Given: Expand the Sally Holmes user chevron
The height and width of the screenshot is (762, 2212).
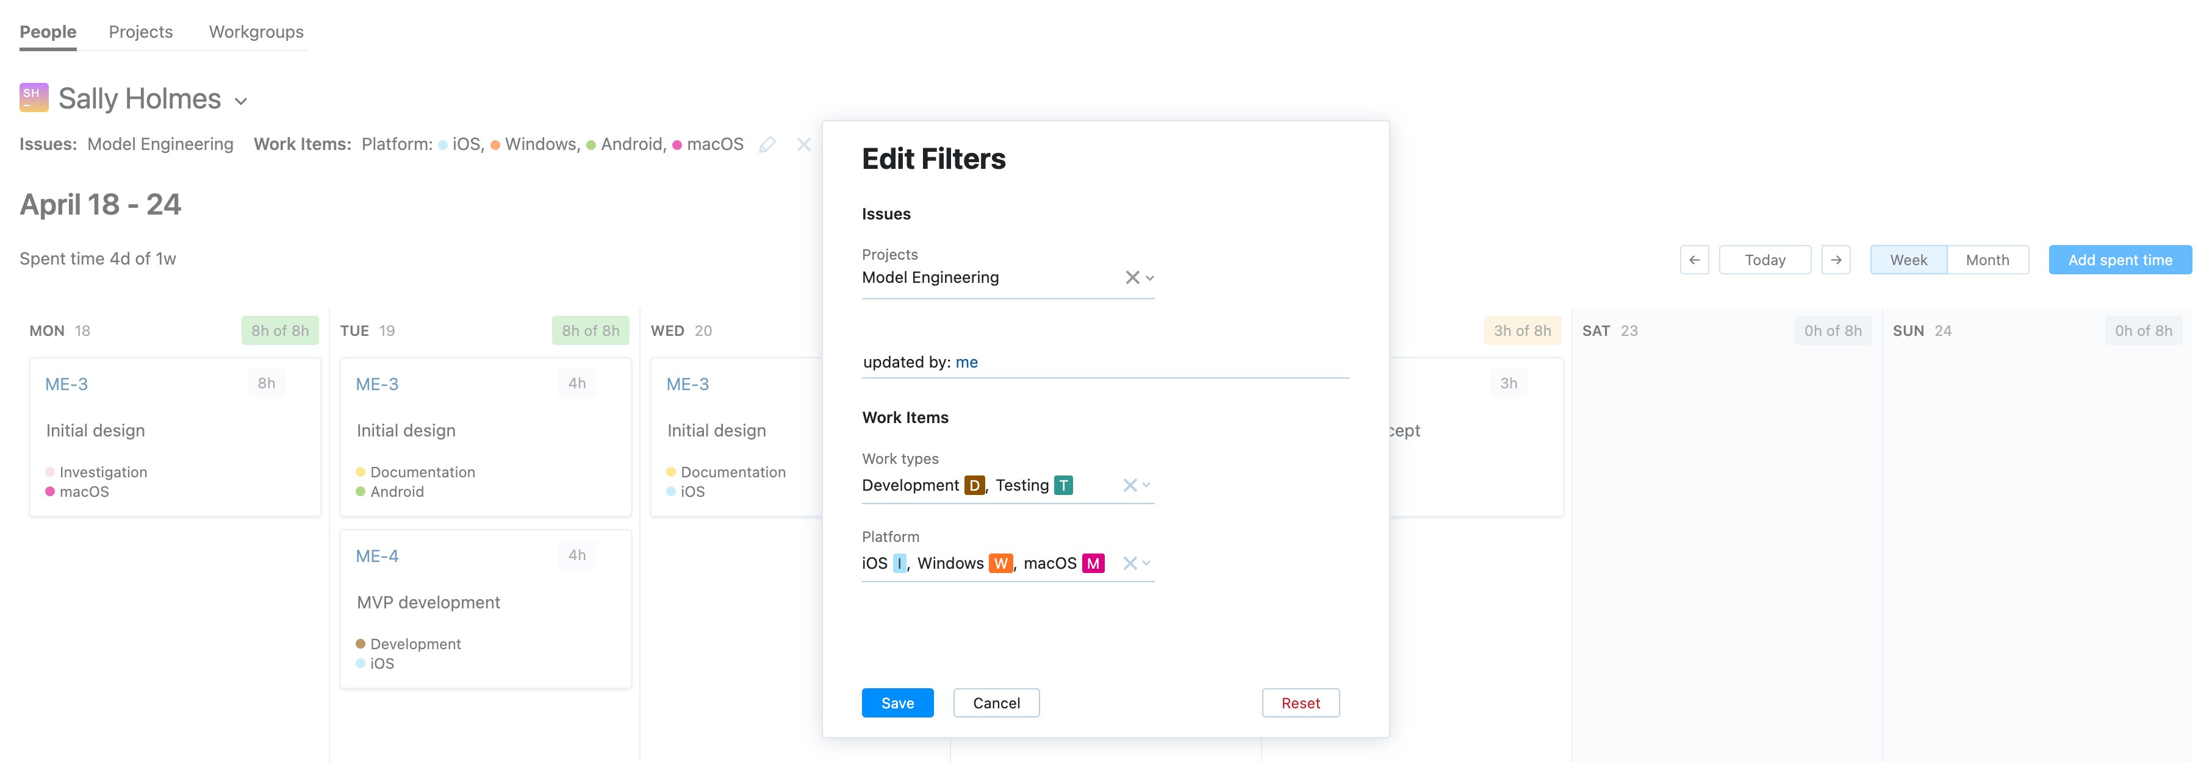Looking at the screenshot, I should [240, 101].
